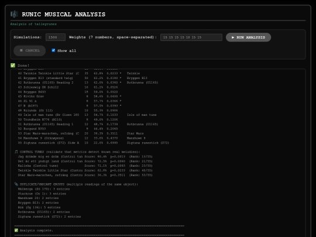Select row 48 Kolunda

(x=68, y=111)
